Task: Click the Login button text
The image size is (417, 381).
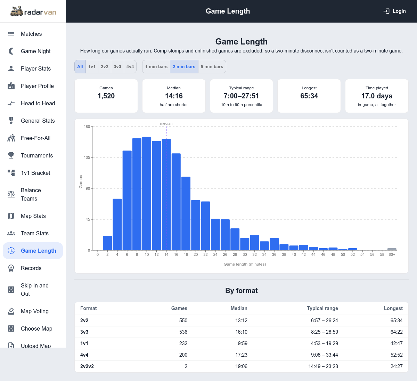Action: pyautogui.click(x=399, y=11)
